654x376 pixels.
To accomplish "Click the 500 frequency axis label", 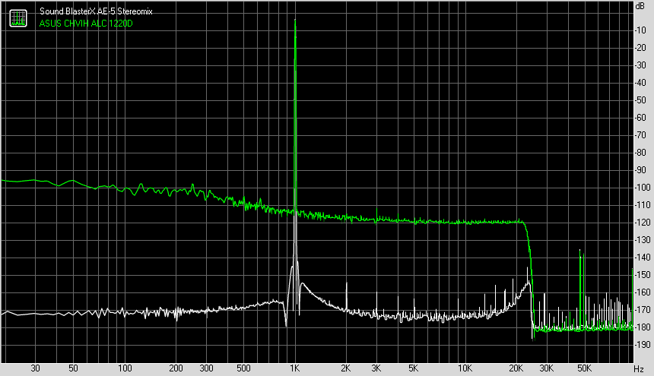I will point(243,368).
